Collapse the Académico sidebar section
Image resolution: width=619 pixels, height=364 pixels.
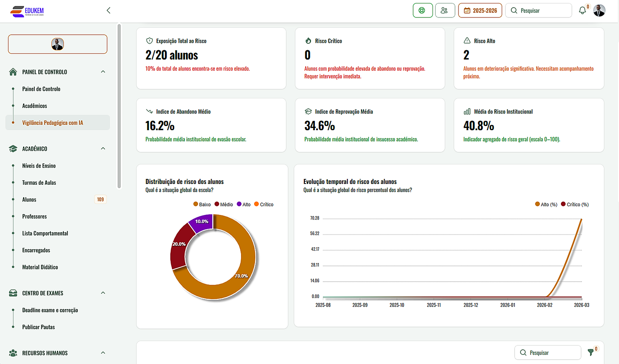(x=103, y=149)
